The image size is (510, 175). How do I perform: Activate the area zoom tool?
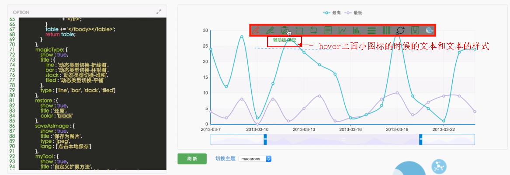299,30
